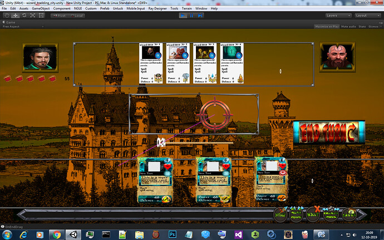Open the Layout dropdown
The image size is (384, 240).
(368, 16)
